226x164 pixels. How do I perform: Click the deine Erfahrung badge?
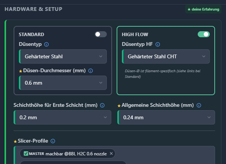(203, 9)
